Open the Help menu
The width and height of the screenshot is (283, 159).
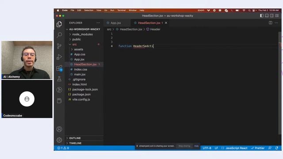[x=142, y=10]
